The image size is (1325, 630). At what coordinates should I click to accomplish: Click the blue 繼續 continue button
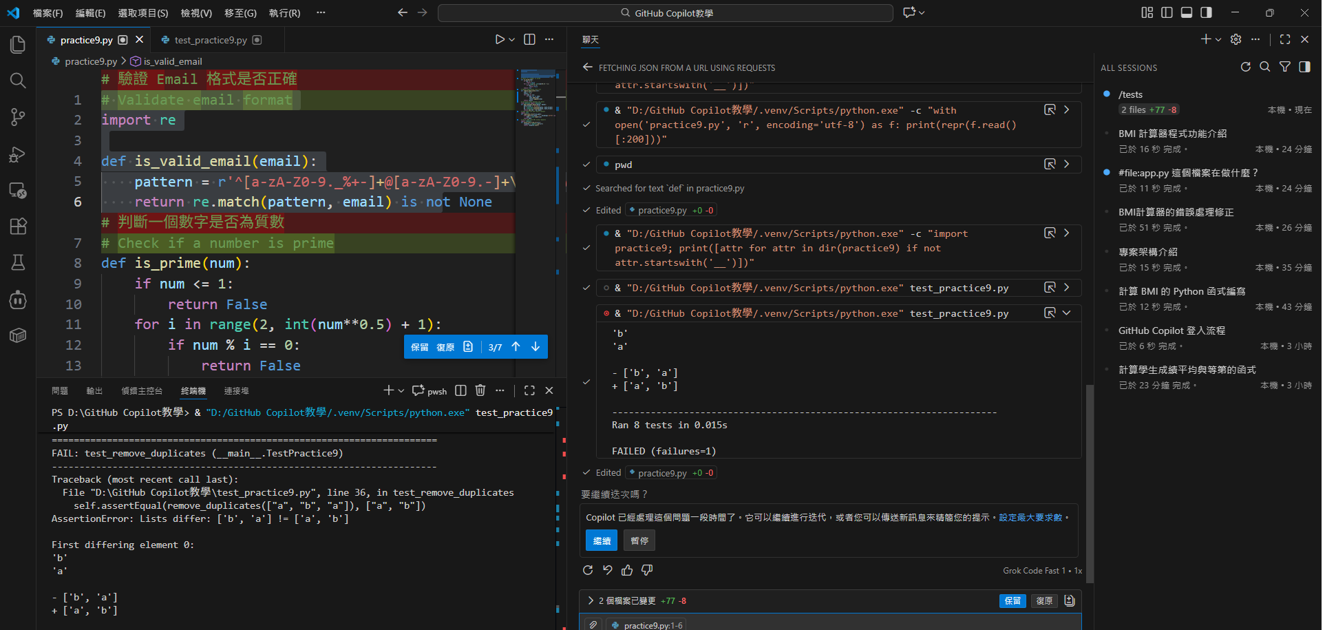pyautogui.click(x=601, y=540)
